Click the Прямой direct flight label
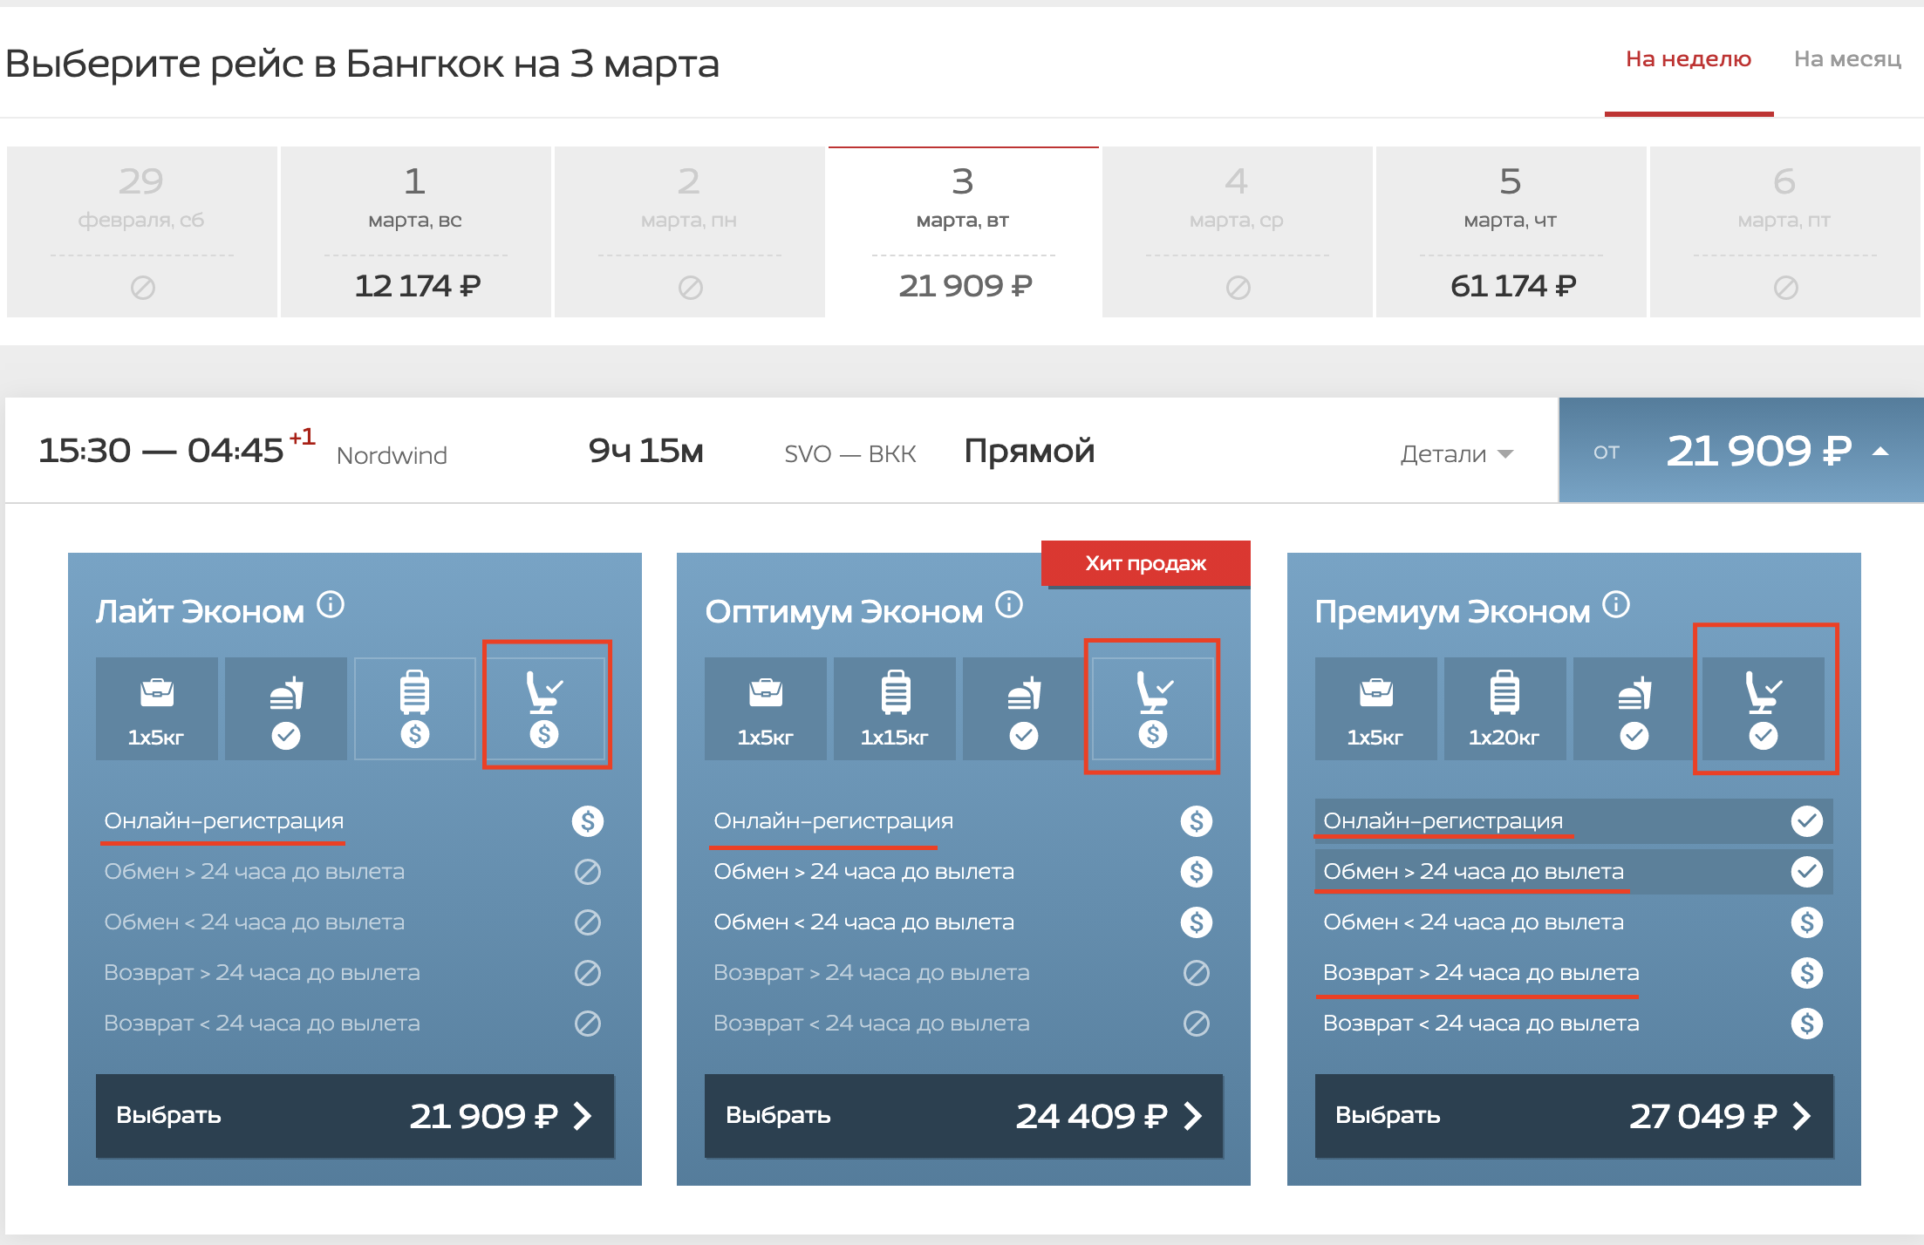1924x1245 pixels. click(1029, 452)
